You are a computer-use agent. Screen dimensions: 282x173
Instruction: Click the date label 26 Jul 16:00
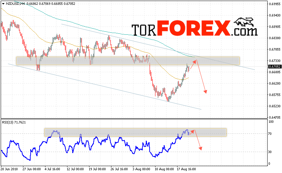[x=119, y=169]
